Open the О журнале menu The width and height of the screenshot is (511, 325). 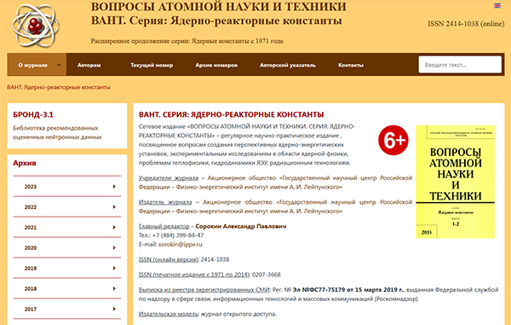click(37, 65)
